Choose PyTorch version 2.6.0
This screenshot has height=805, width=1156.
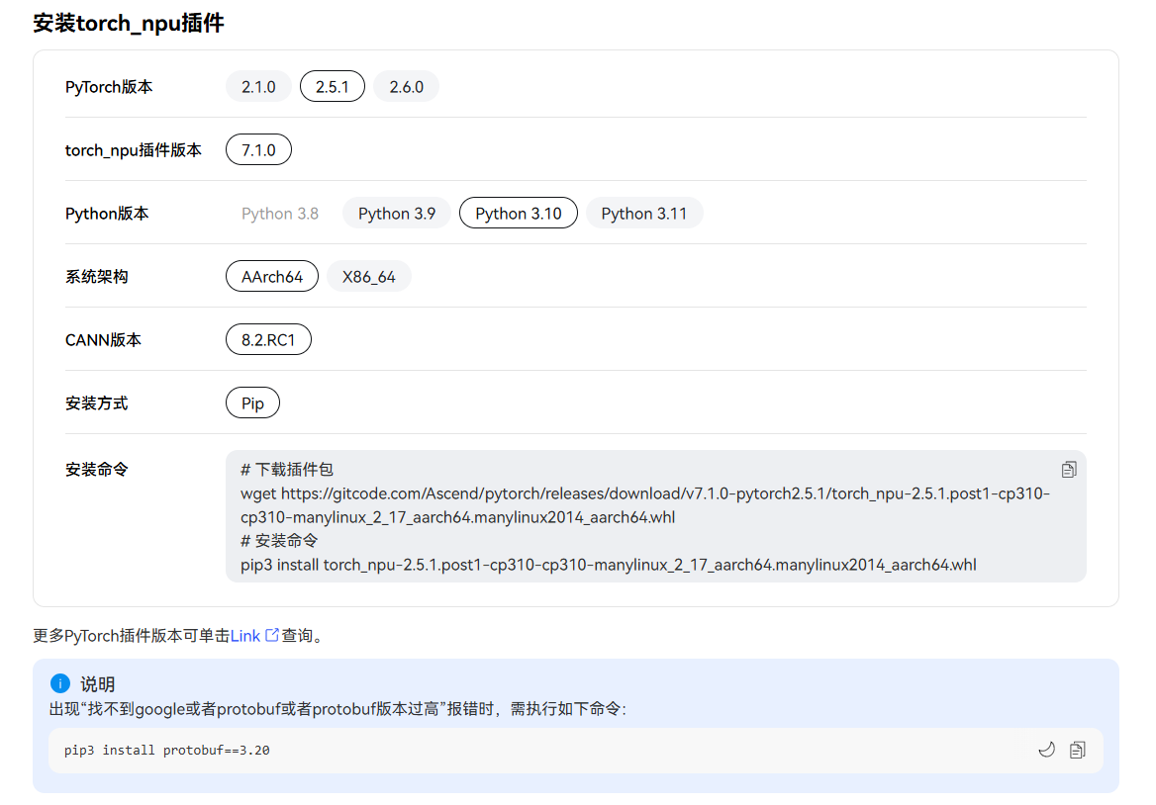coord(406,87)
